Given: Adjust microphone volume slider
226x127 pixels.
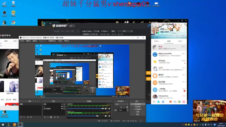Looking at the screenshot, I should click(x=86, y=116).
